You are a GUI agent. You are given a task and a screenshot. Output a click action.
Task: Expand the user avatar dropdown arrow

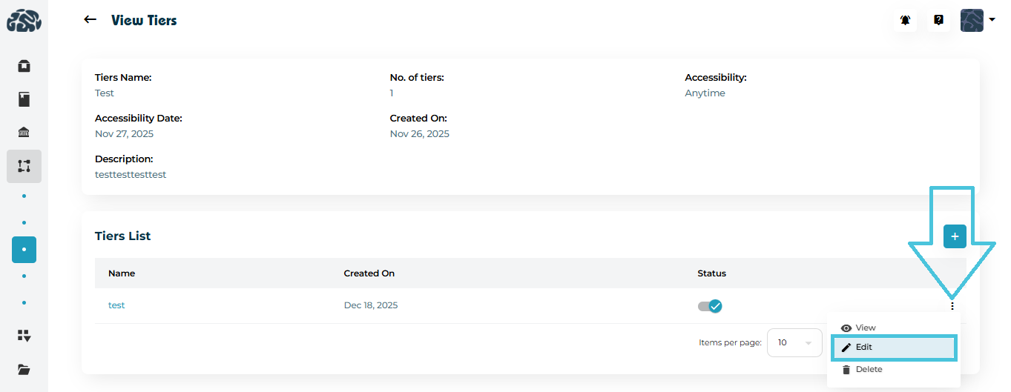coord(992,20)
